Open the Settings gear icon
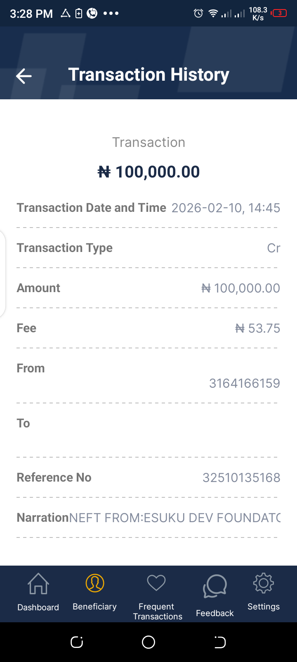The width and height of the screenshot is (297, 662). click(264, 583)
